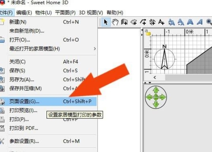The image size is (212, 152).
Task: Choose 打印(P)... menu entry
Action: click(48, 119)
